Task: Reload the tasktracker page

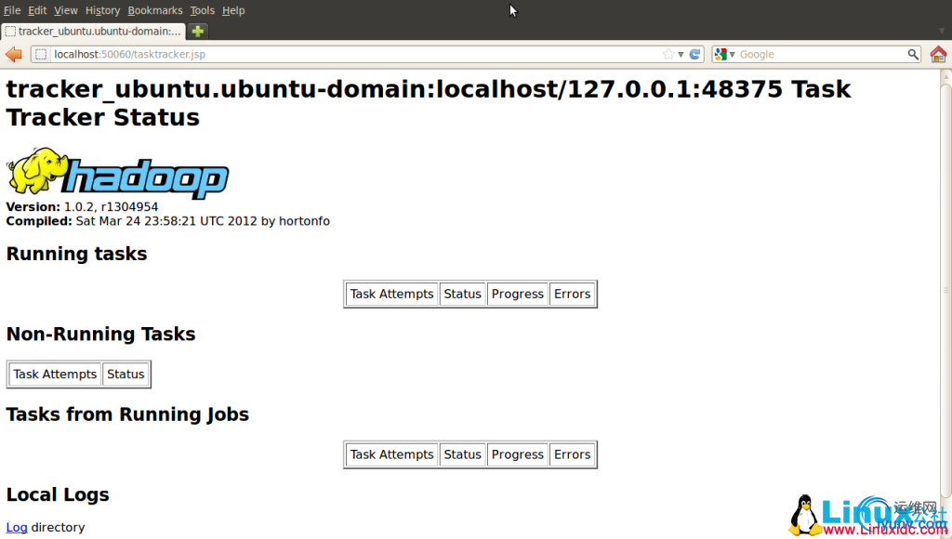Action: 695,55
